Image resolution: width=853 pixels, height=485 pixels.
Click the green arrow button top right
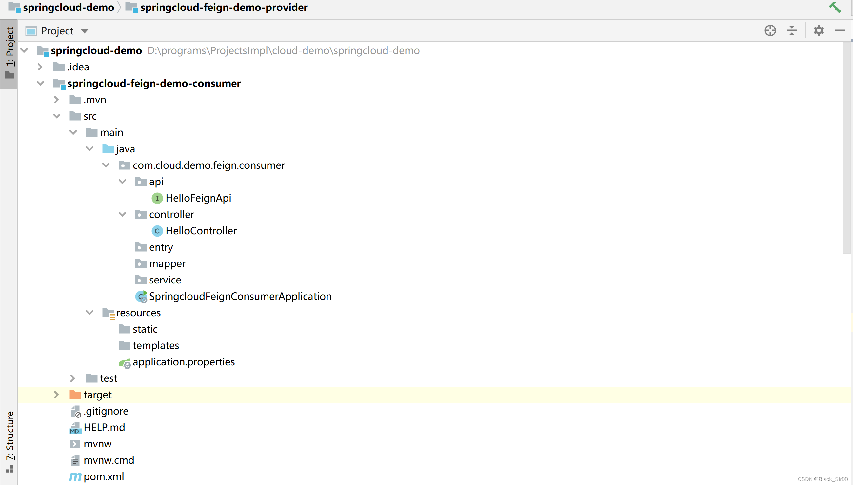(835, 7)
